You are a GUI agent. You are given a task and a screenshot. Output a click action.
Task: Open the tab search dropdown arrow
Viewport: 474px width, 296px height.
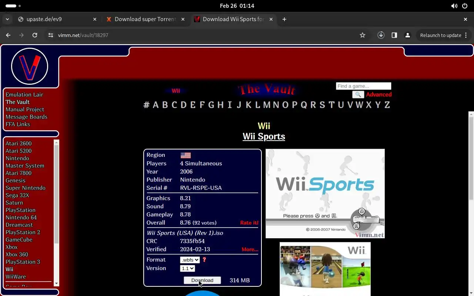(x=7, y=19)
